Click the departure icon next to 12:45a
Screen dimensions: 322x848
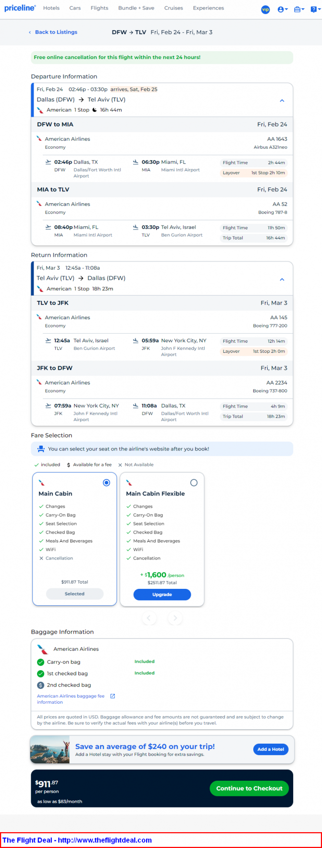(48, 340)
